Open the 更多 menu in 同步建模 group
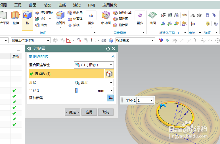 (x=140, y=19)
